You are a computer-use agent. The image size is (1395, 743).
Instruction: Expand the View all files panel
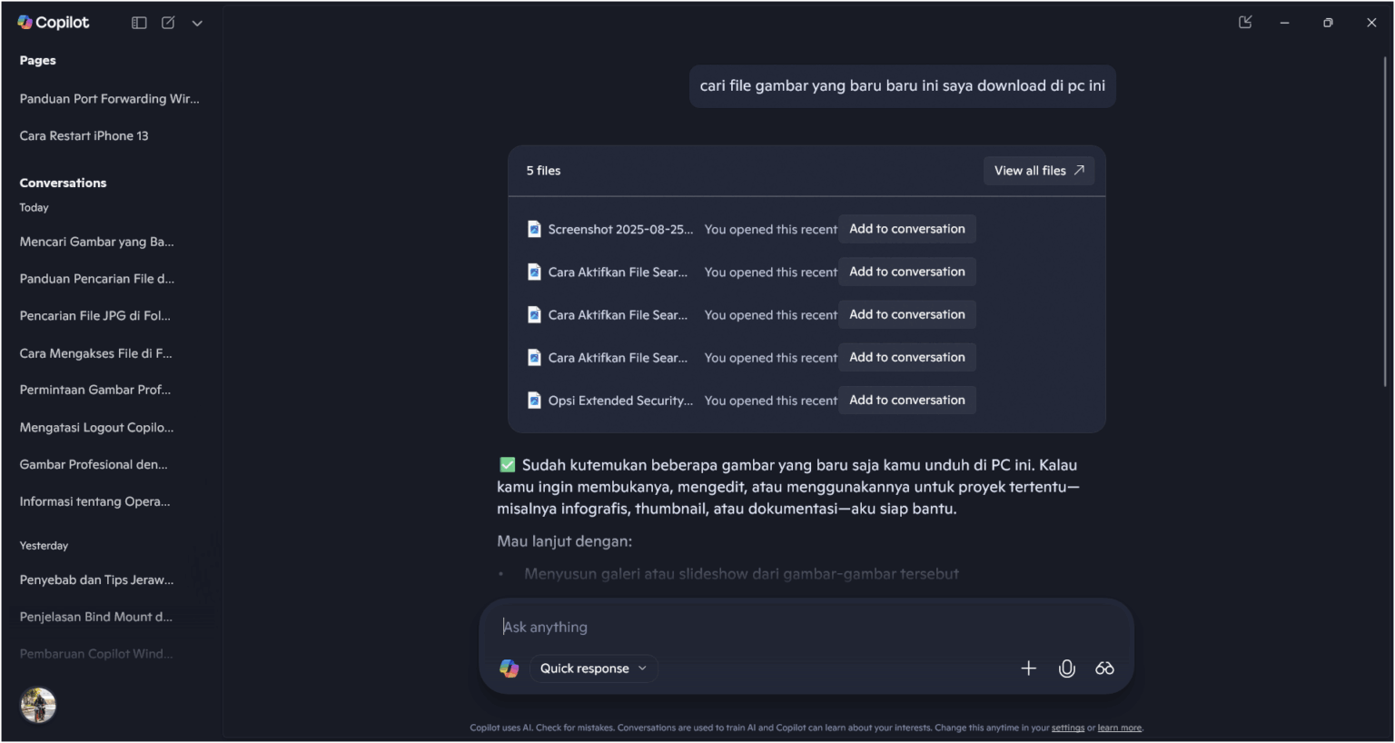(1038, 170)
